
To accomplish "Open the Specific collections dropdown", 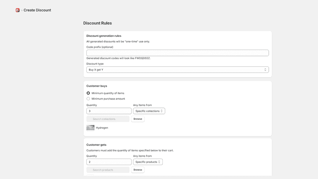I will [149, 111].
